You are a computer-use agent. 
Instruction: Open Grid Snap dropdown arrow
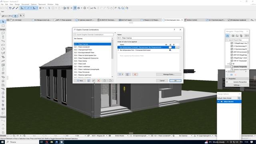[43, 8]
